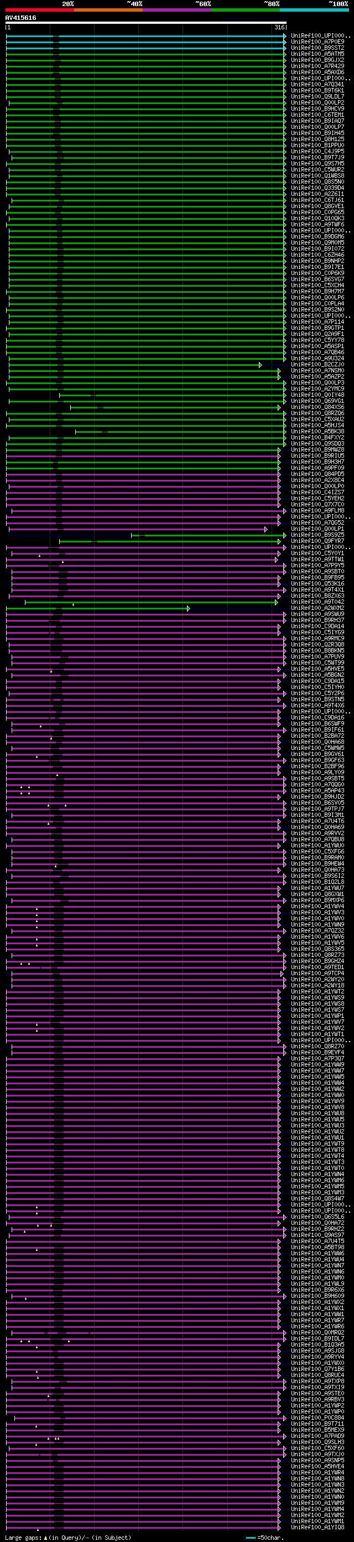Click hit label UniRef100_A7NSM0

(x=317, y=370)
